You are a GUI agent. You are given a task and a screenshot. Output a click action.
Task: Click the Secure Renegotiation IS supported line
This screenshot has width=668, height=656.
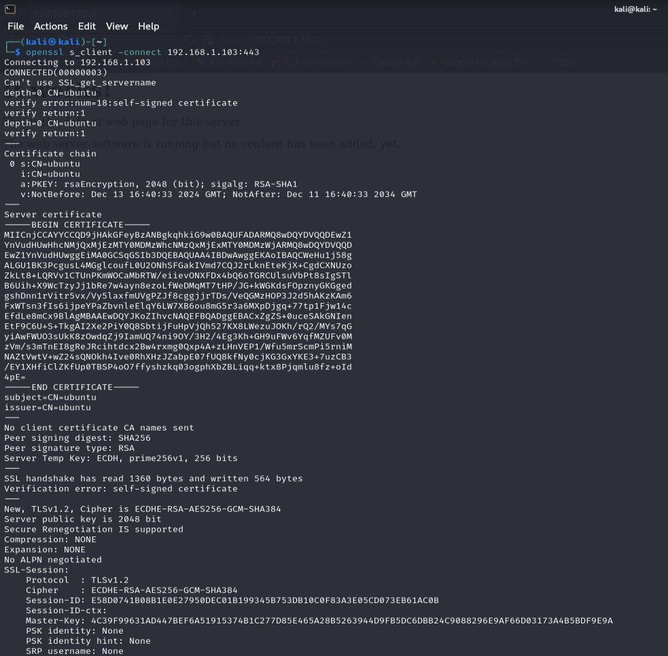pos(94,530)
